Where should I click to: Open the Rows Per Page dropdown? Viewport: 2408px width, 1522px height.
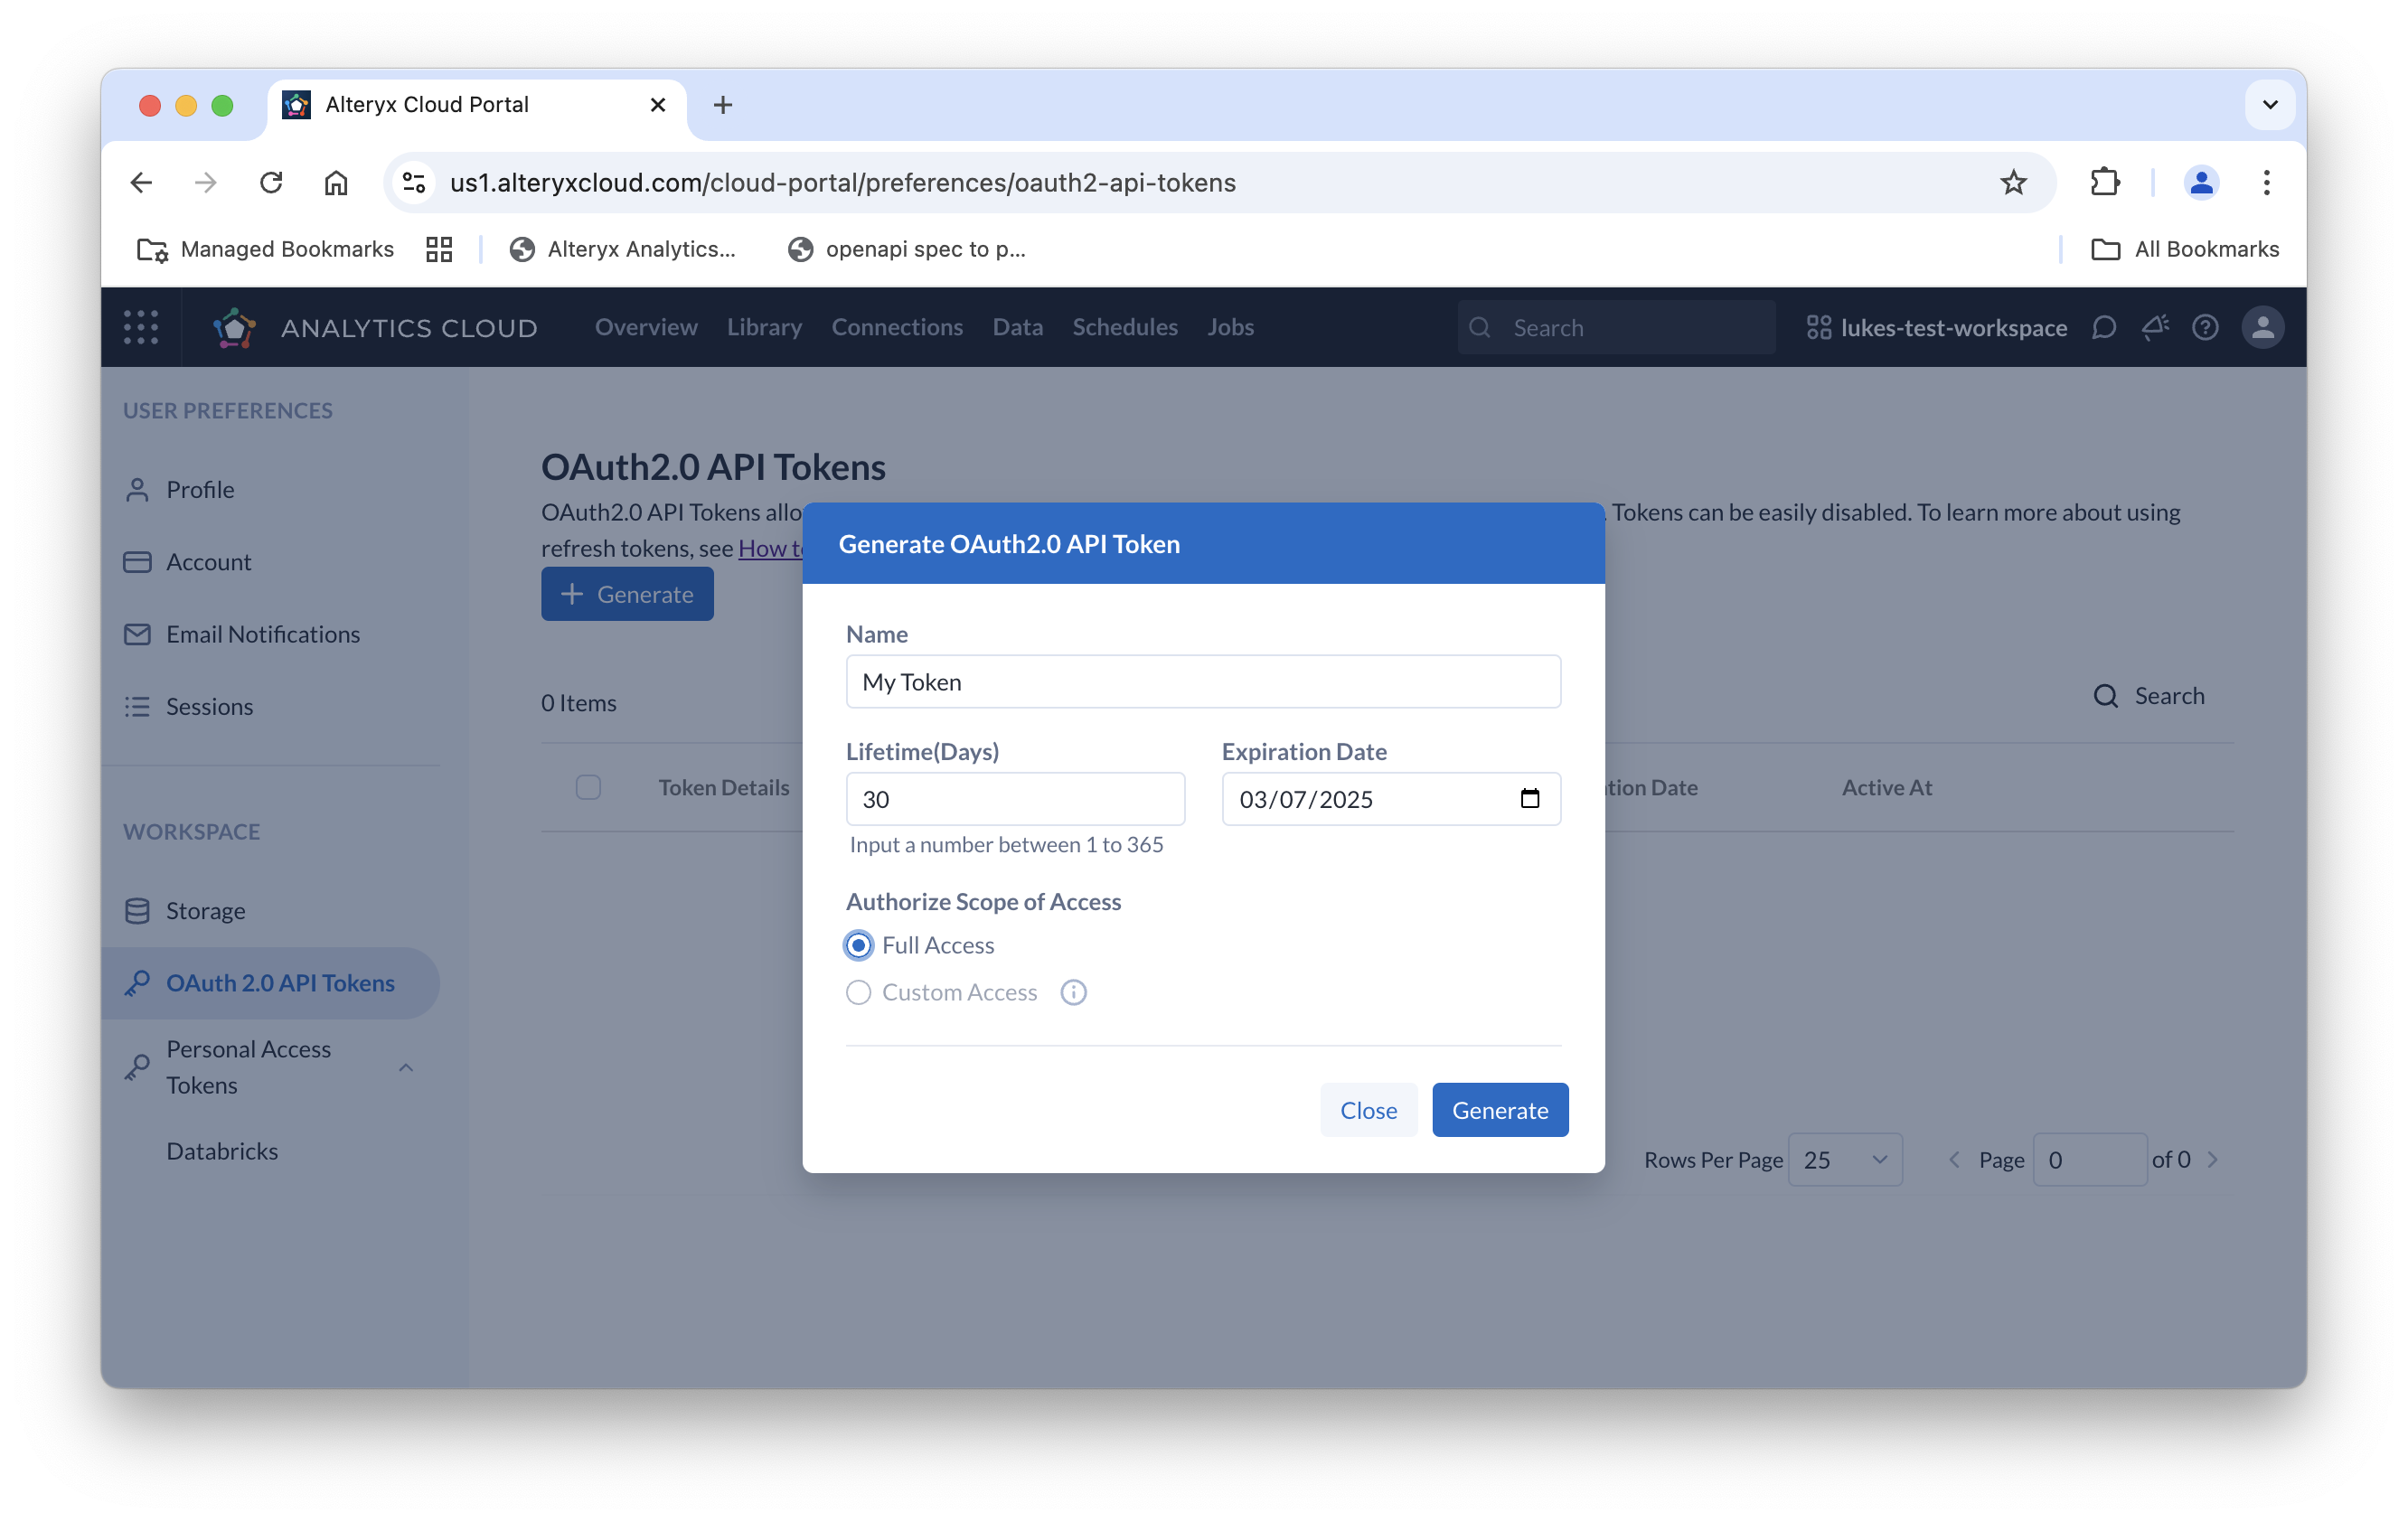click(x=1845, y=1159)
